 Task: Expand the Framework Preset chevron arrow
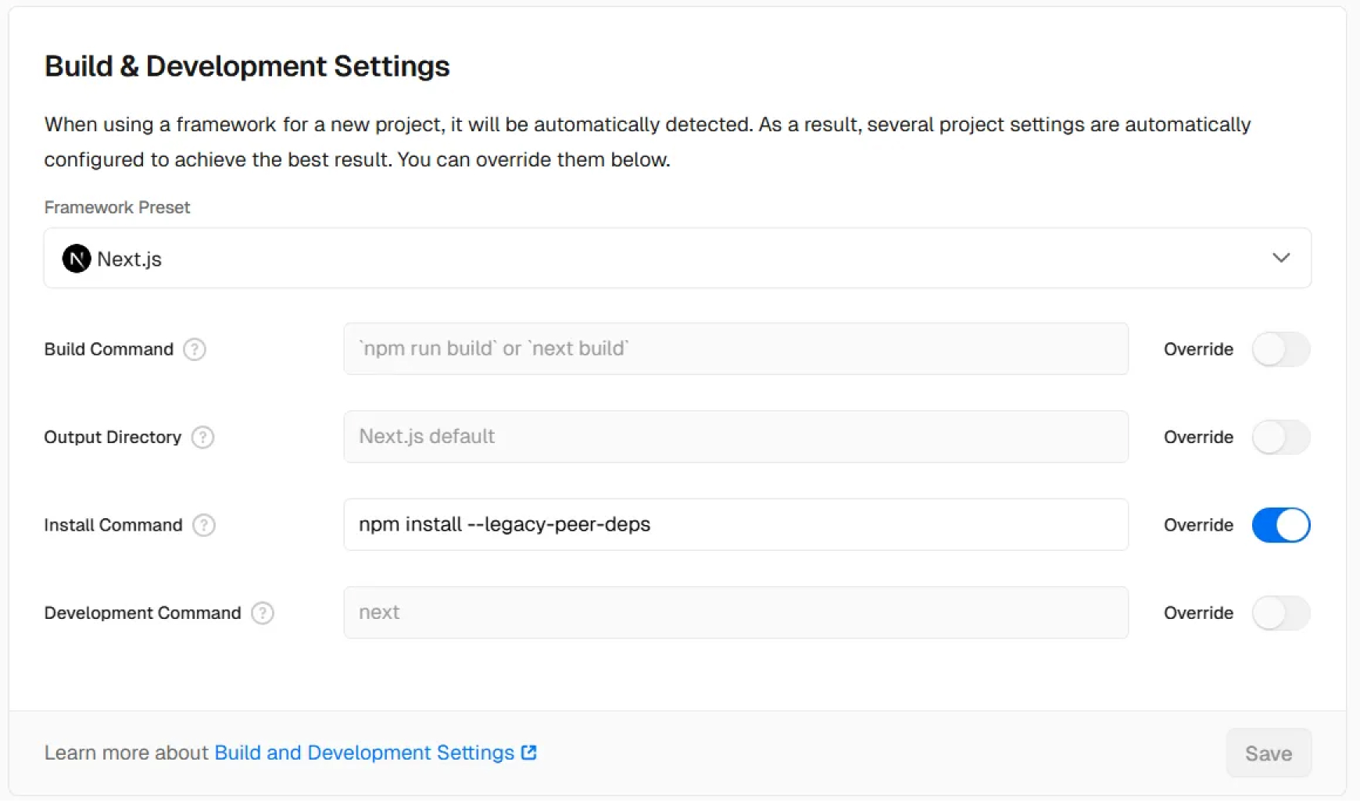click(1280, 258)
